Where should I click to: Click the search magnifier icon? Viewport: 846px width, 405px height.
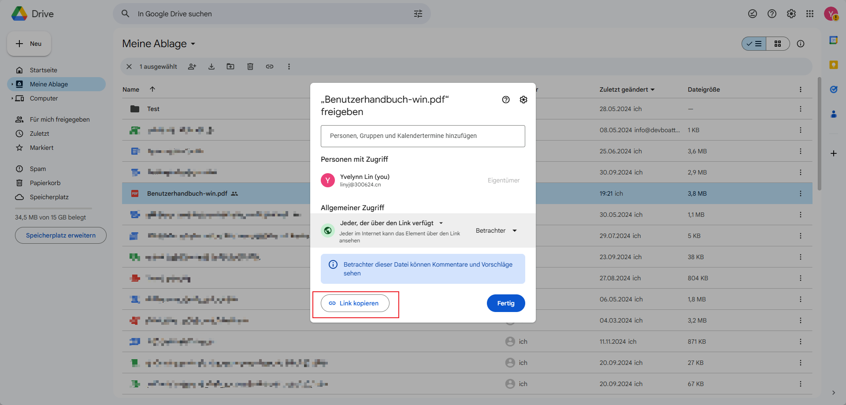coord(126,14)
